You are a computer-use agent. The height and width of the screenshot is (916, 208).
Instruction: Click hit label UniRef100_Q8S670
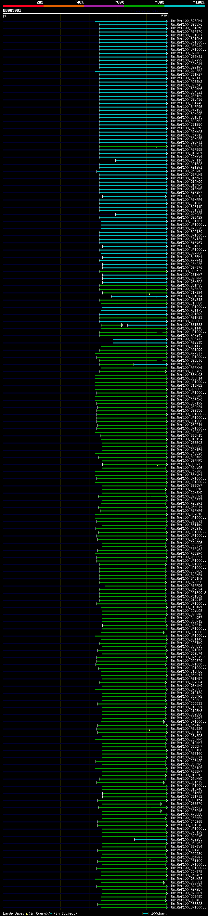(x=187, y=803)
